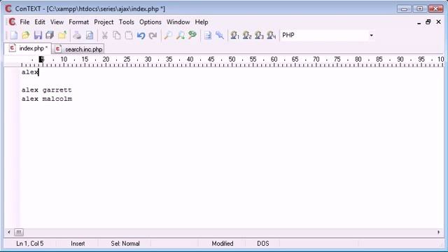Viewport: 448px width, 252px height.
Task: Open the Project menu
Action: point(104,22)
